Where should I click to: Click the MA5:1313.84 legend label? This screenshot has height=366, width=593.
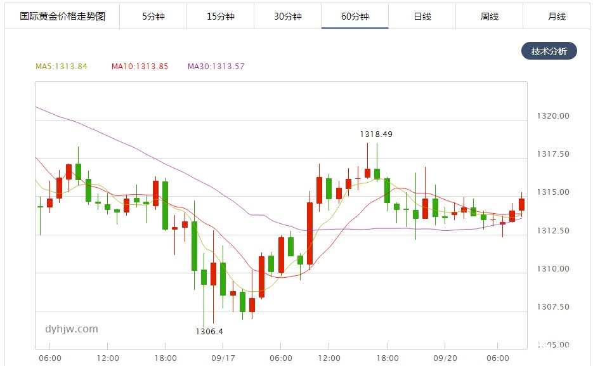pos(62,67)
